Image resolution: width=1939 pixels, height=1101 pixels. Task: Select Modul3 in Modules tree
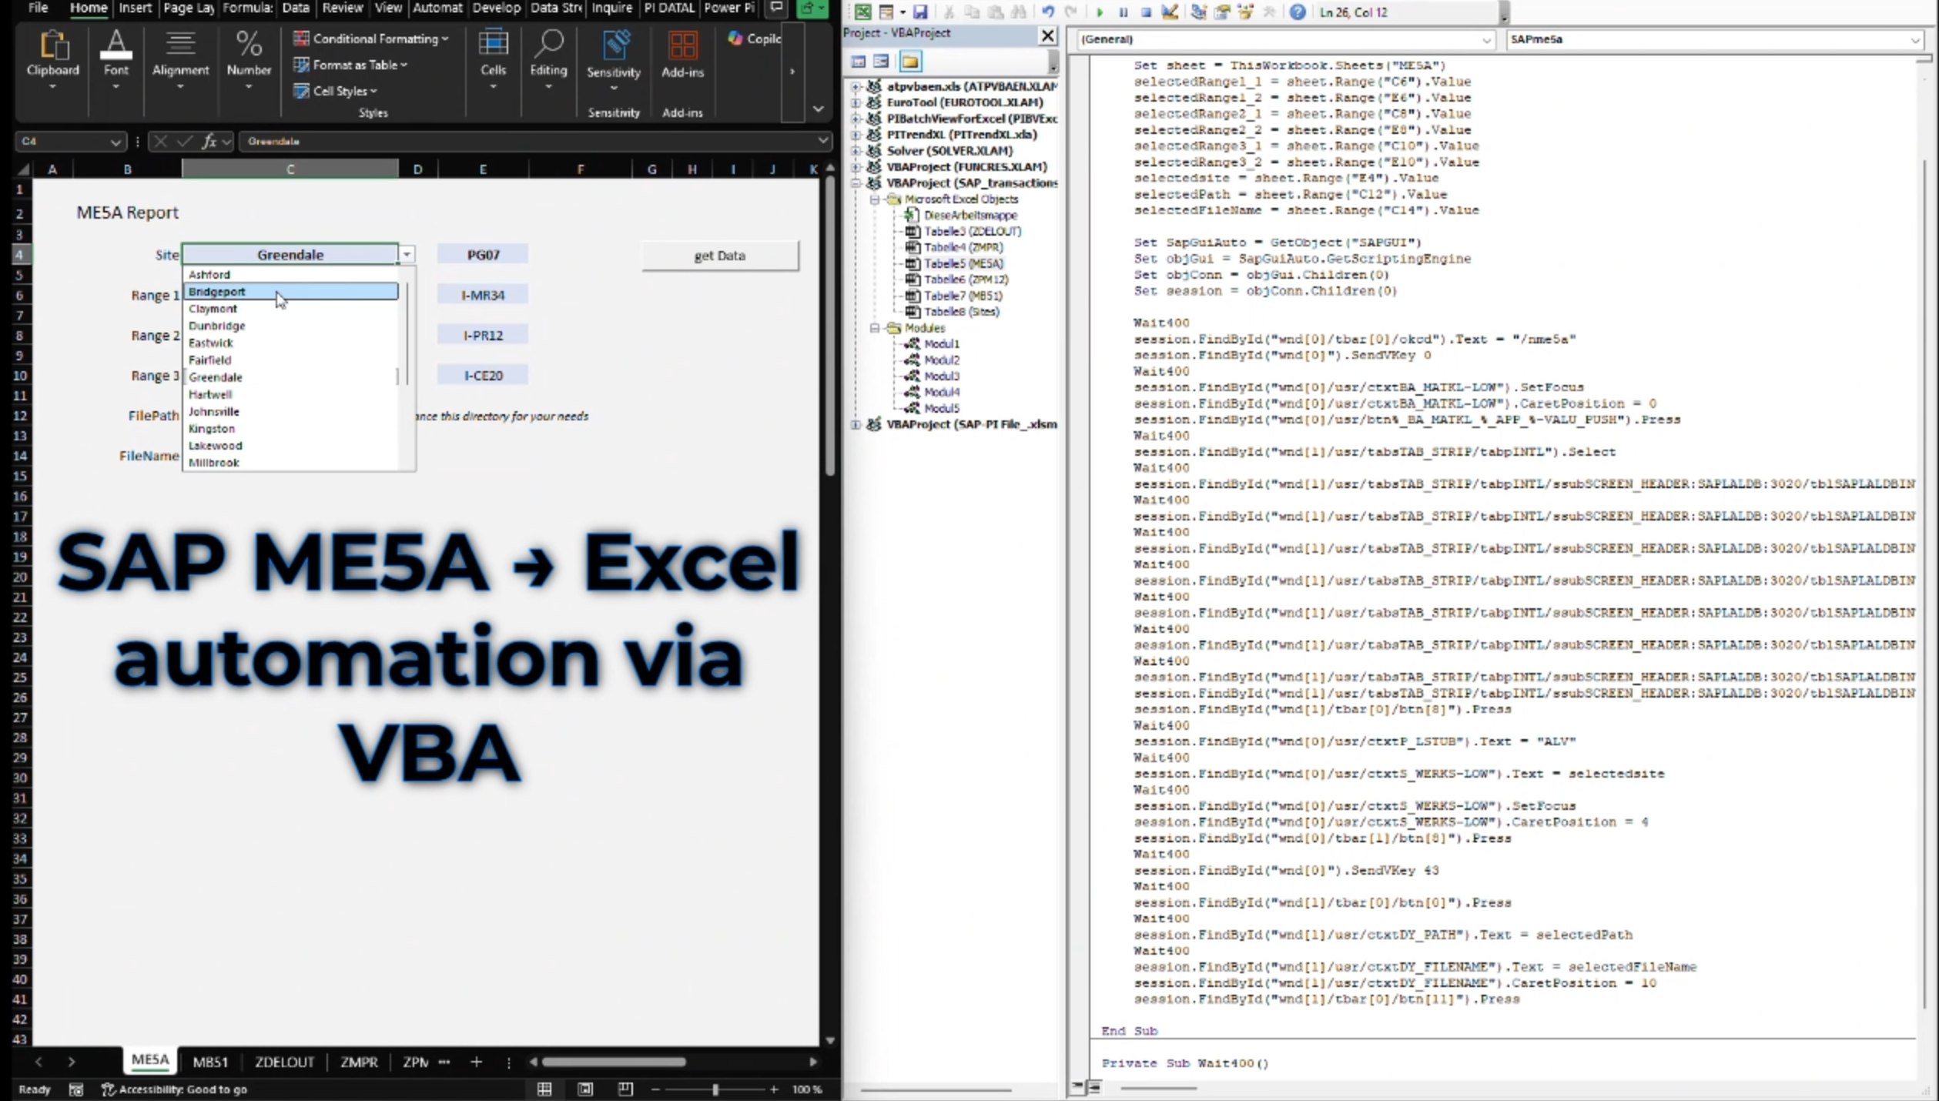pyautogui.click(x=941, y=376)
